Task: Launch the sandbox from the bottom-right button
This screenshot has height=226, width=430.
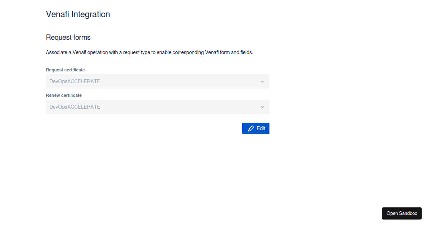Action: (x=402, y=213)
